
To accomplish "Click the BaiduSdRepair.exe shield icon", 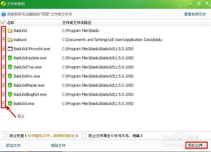I will (x=10, y=85).
